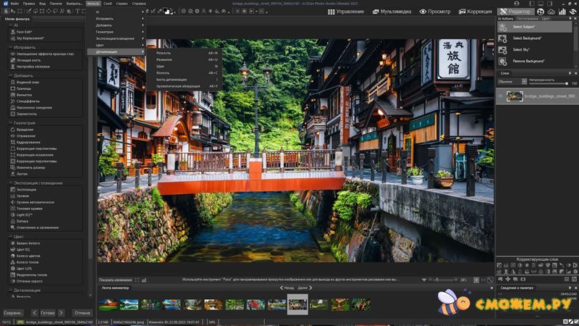Screen dimensions: 579x326
Task: Open the 365 mode icon beside Редактор
Action: pos(541,12)
